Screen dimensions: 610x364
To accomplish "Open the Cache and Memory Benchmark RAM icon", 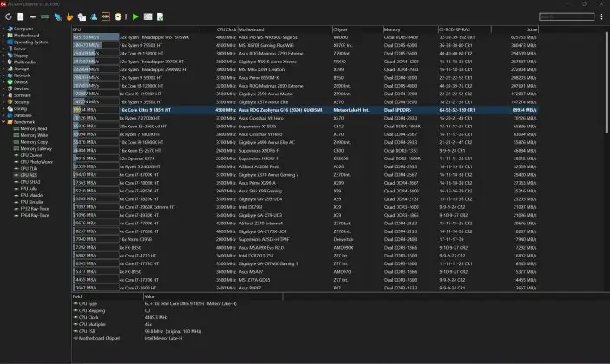I will click(45, 16).
